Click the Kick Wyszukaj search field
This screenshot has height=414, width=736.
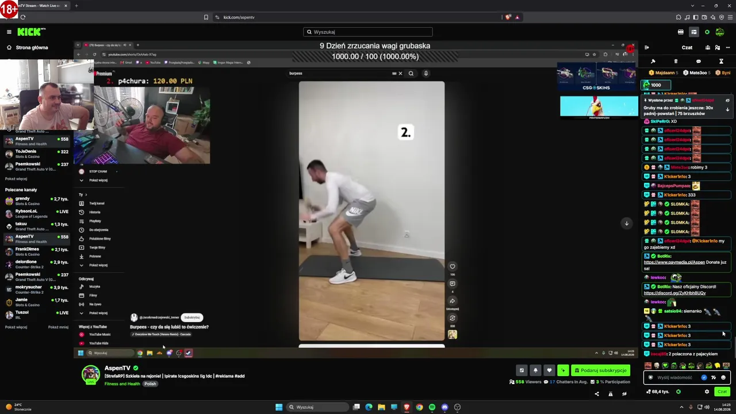(x=368, y=32)
